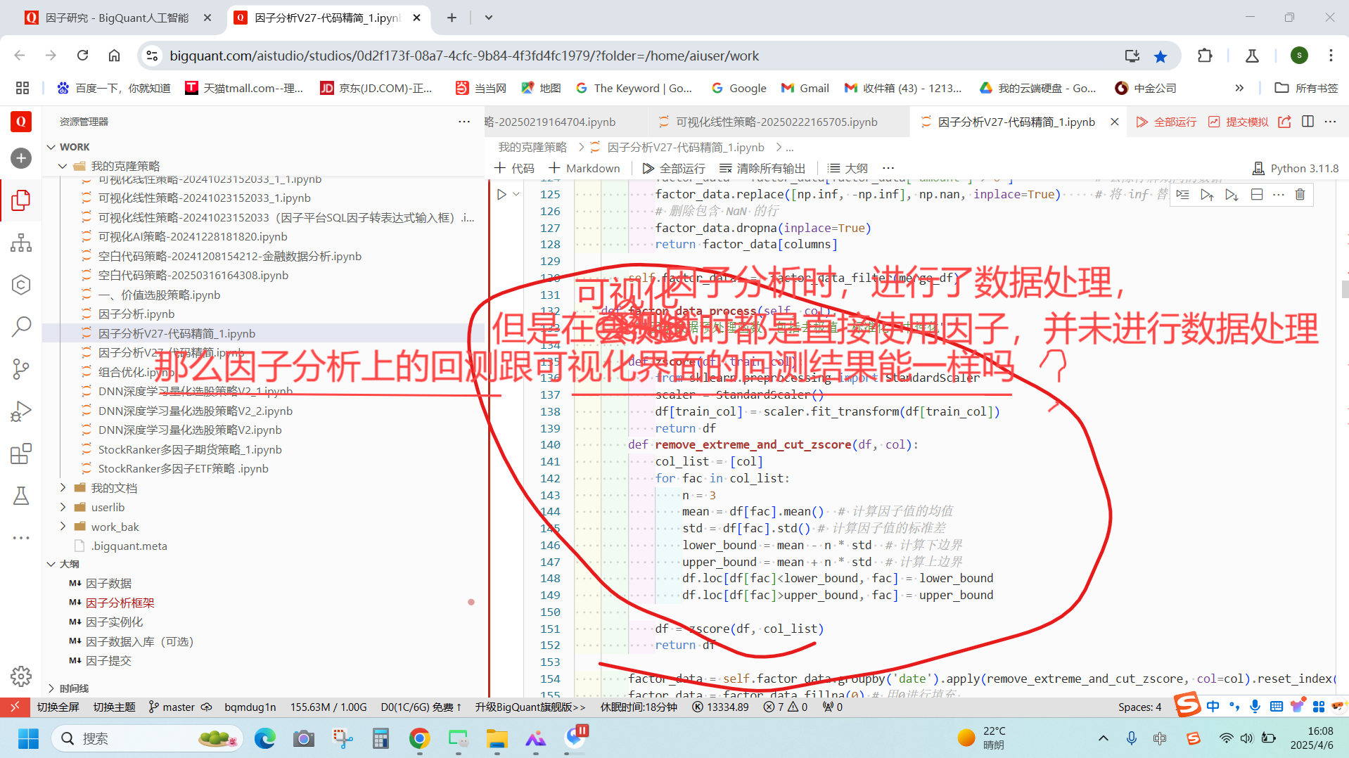1349x758 pixels.
Task: Click 提交模拟 button
Action: 1239,122
